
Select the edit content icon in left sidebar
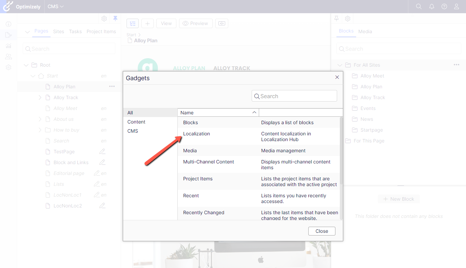[8, 35]
